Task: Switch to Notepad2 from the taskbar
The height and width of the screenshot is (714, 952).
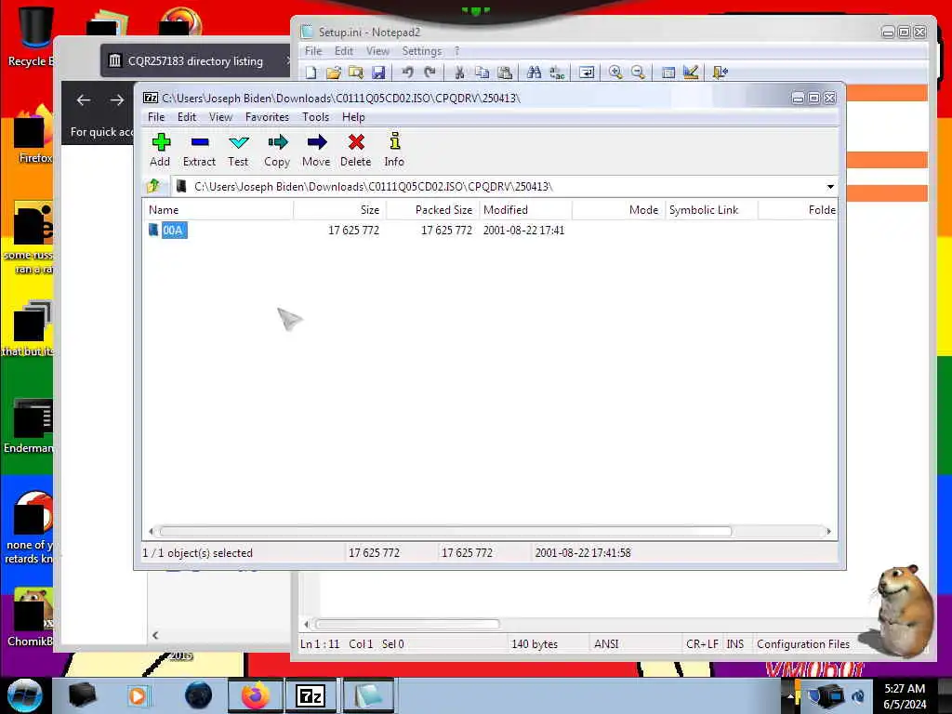Action: [368, 695]
